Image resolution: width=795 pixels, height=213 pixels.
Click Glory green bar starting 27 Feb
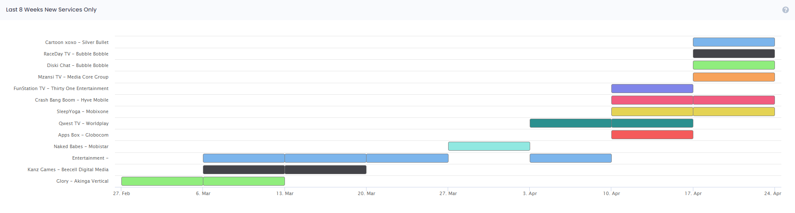click(x=162, y=181)
